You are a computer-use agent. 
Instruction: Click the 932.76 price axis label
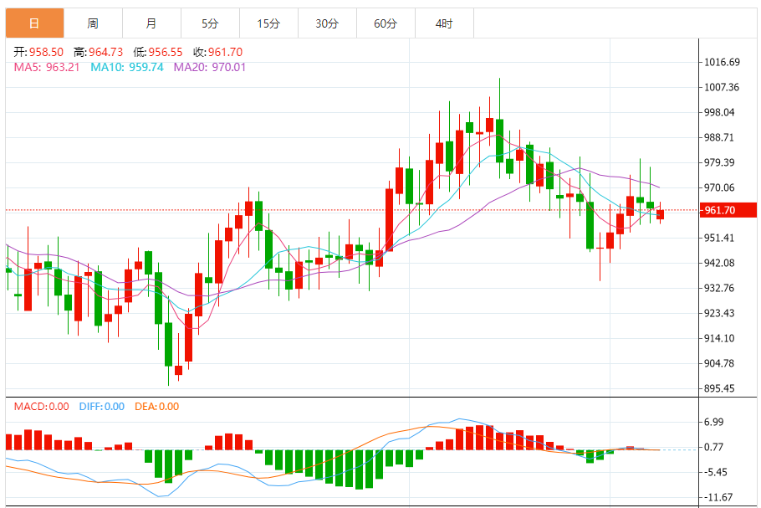(x=719, y=288)
